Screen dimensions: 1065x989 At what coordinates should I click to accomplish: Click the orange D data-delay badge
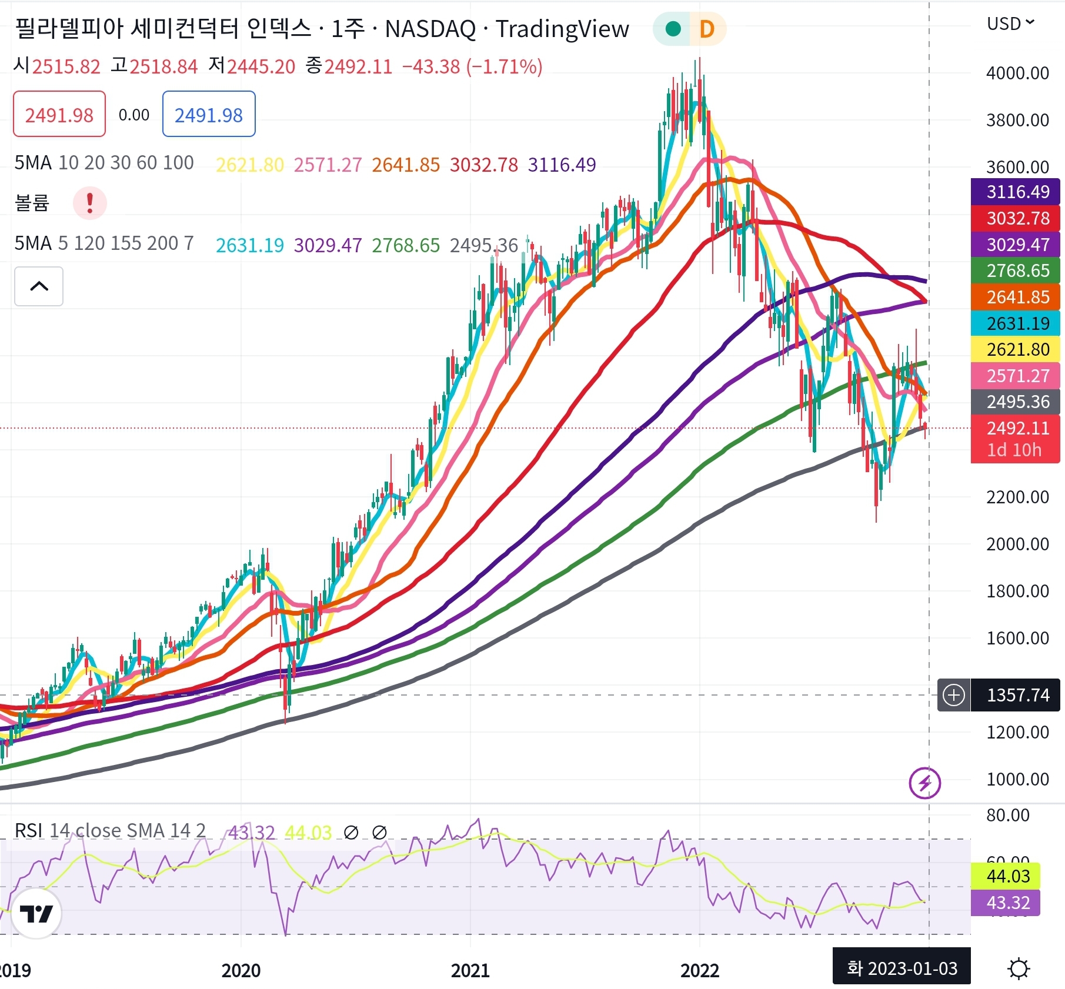click(x=707, y=29)
